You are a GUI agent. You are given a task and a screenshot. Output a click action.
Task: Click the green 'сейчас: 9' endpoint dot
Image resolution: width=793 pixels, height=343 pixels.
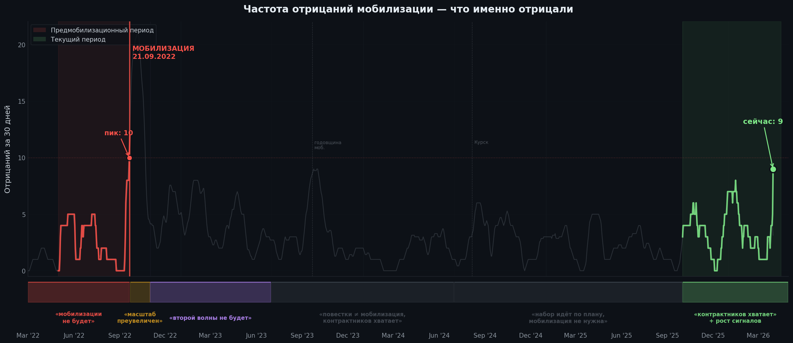click(x=773, y=169)
